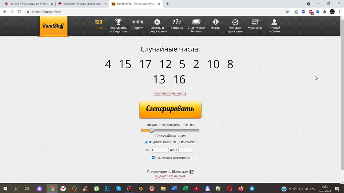Click the 'до' upper range input field

point(184,150)
